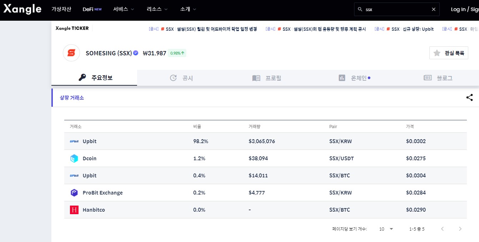
Task: Go to next table page
Action: click(460, 229)
